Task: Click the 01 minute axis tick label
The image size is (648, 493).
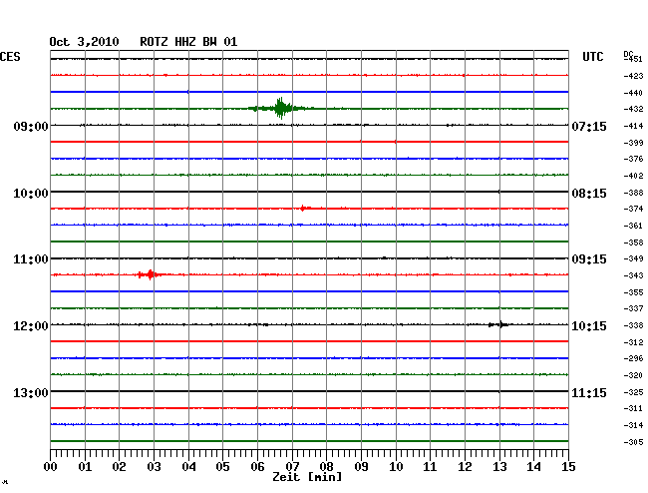Action: click(x=85, y=467)
